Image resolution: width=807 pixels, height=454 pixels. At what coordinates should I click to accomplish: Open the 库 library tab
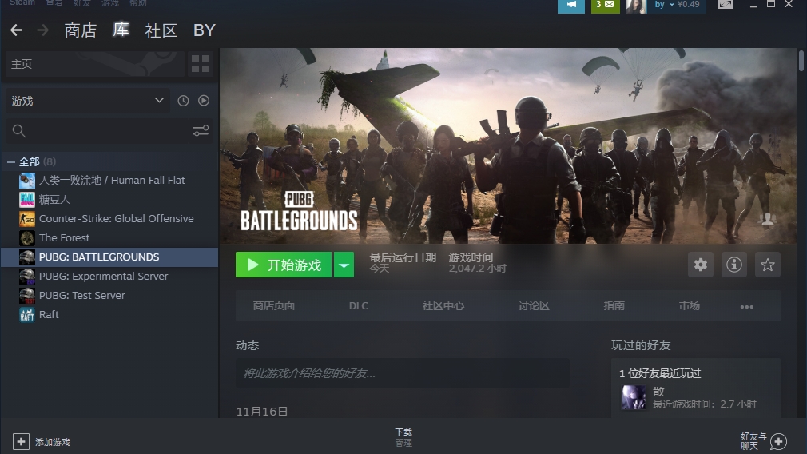(121, 30)
